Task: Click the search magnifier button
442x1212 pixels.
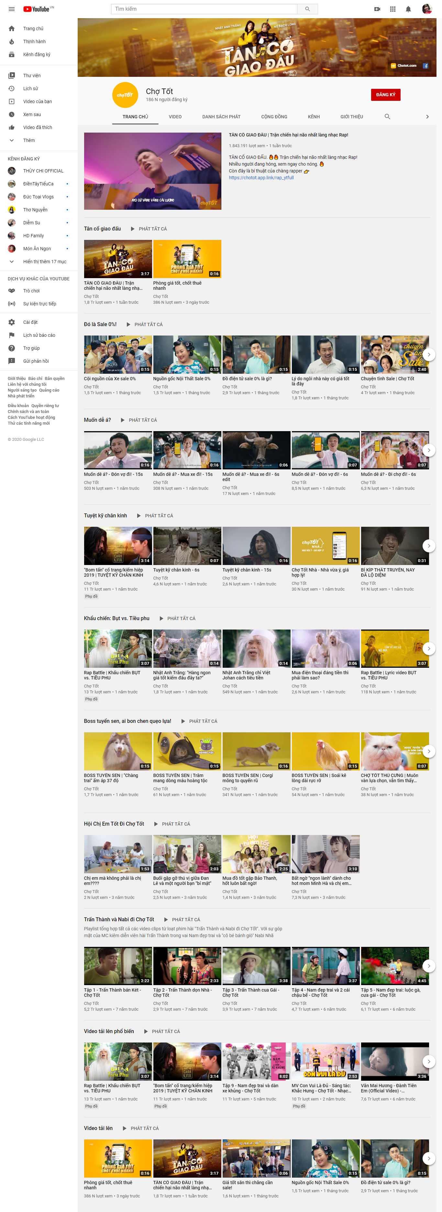Action: (x=307, y=9)
